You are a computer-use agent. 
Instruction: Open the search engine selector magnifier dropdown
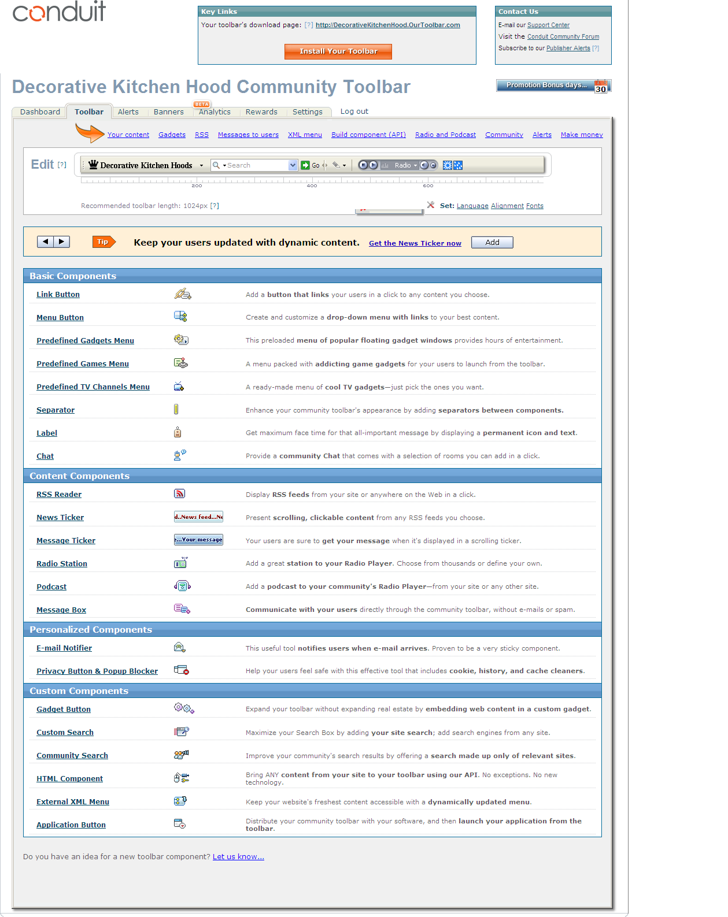(x=219, y=165)
